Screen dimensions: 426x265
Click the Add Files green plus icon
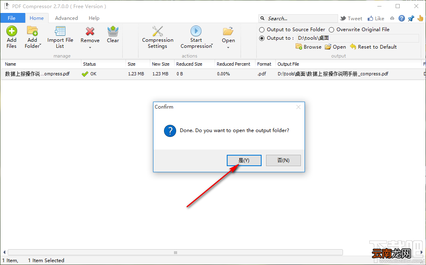click(x=12, y=31)
